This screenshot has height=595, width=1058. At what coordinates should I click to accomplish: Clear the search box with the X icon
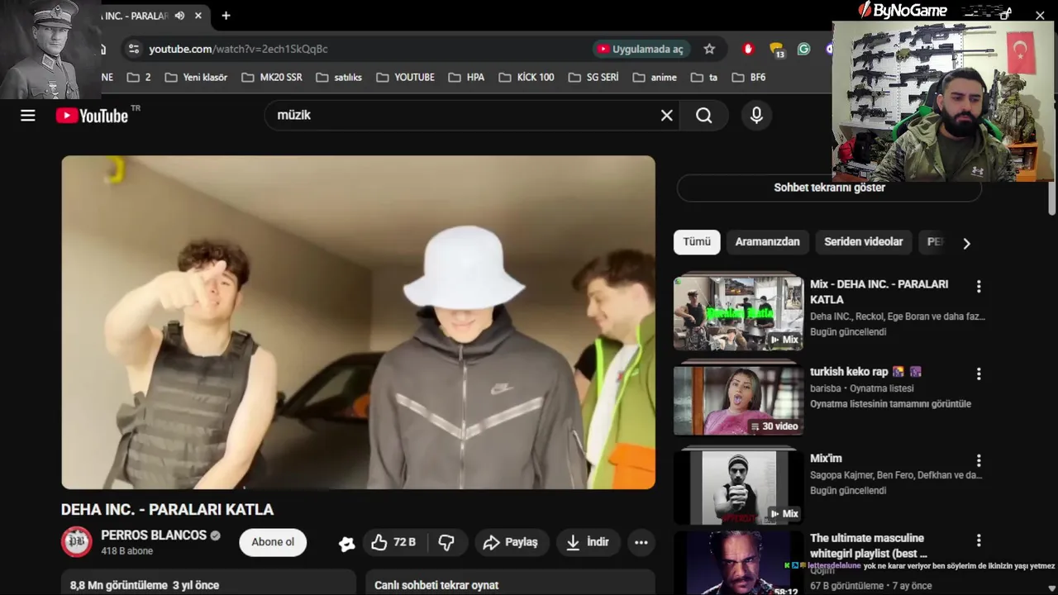coord(666,116)
